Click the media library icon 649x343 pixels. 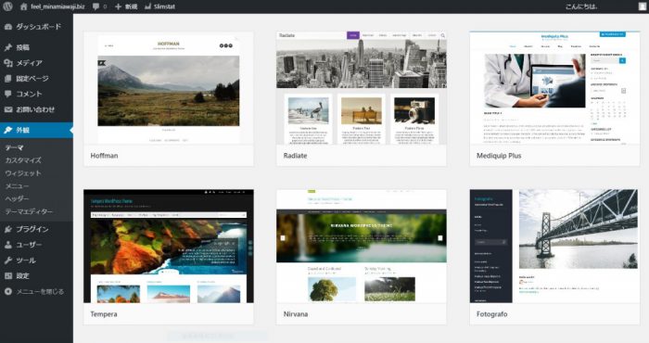(x=7, y=63)
